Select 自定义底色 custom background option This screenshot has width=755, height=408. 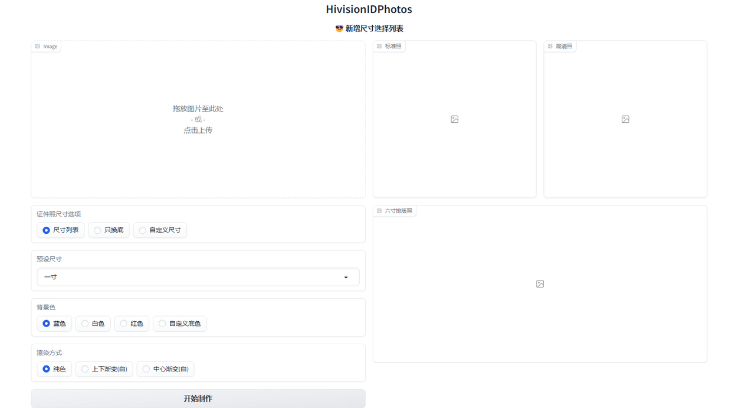163,324
